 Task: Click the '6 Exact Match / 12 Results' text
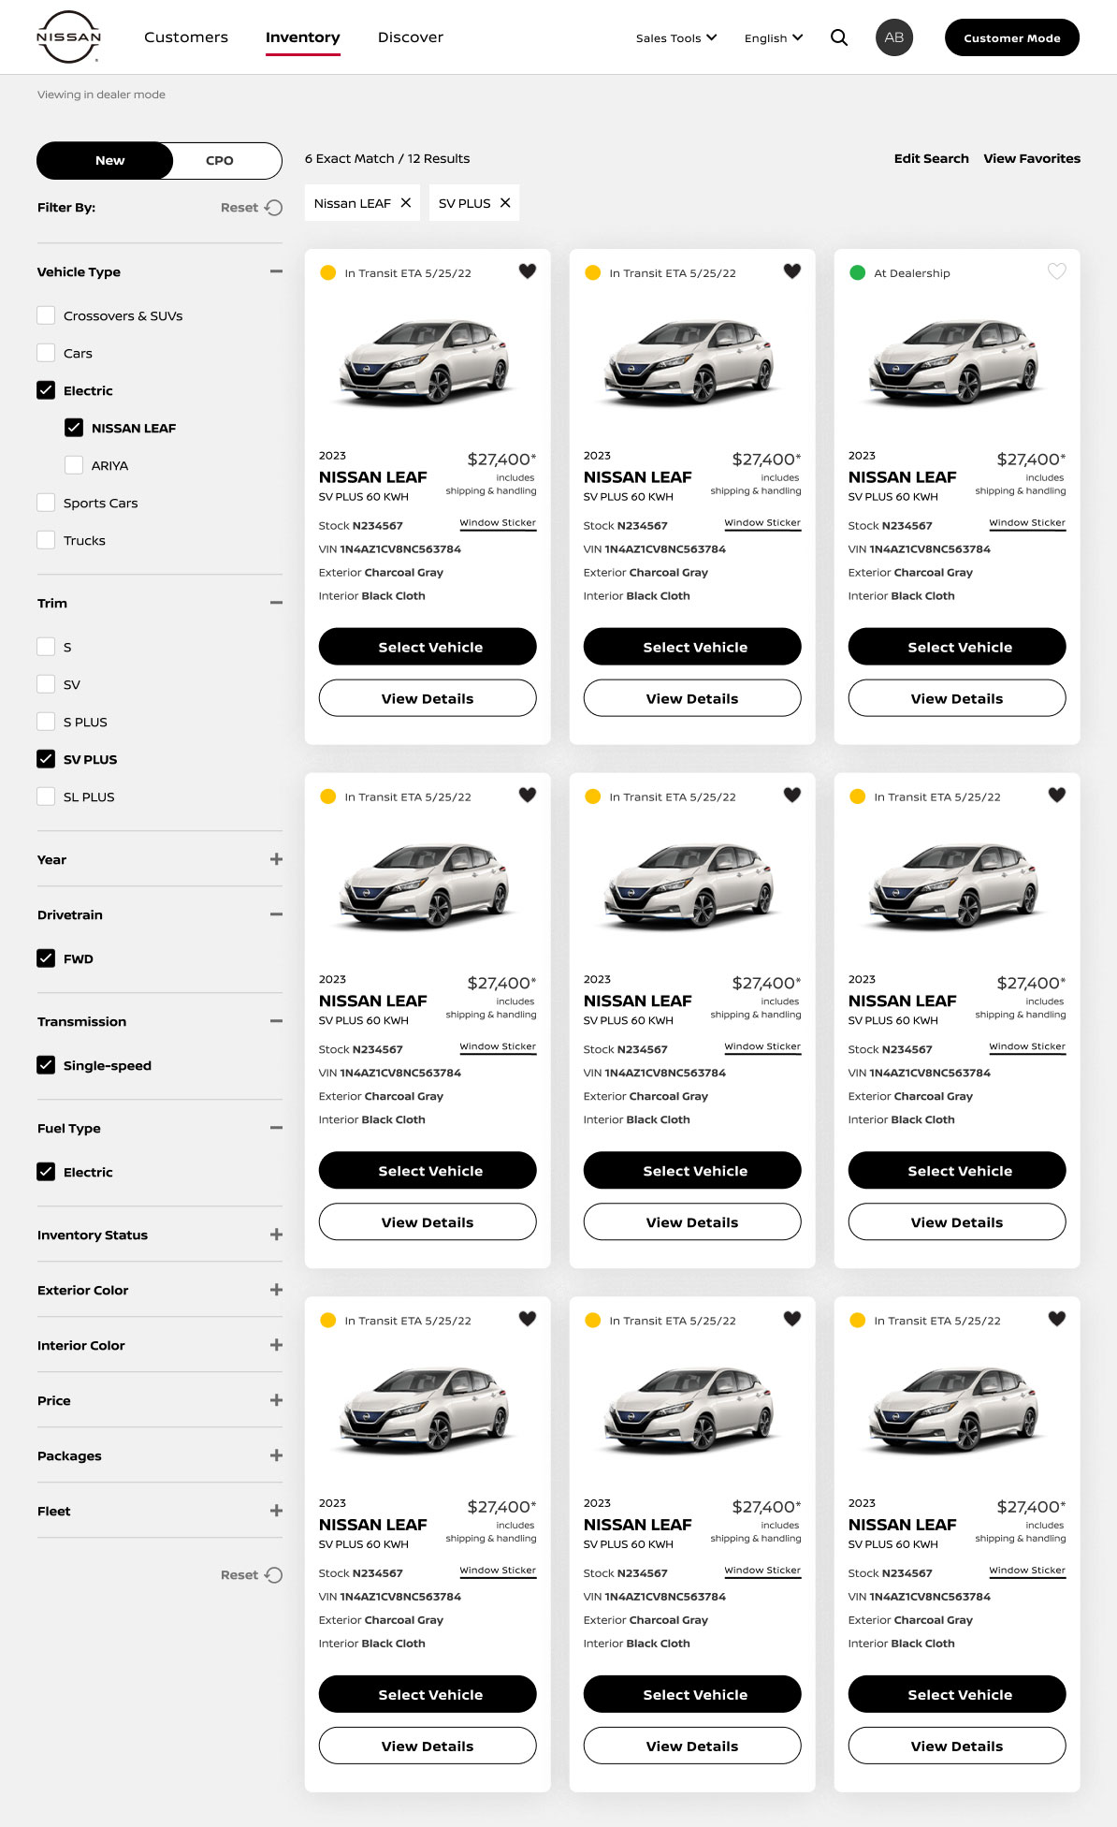387,159
